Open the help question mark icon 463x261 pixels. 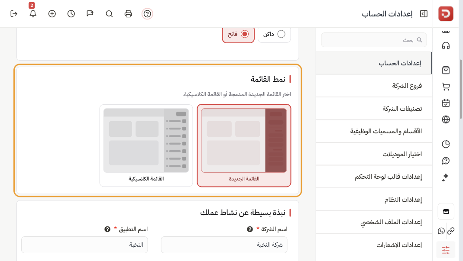tap(147, 14)
